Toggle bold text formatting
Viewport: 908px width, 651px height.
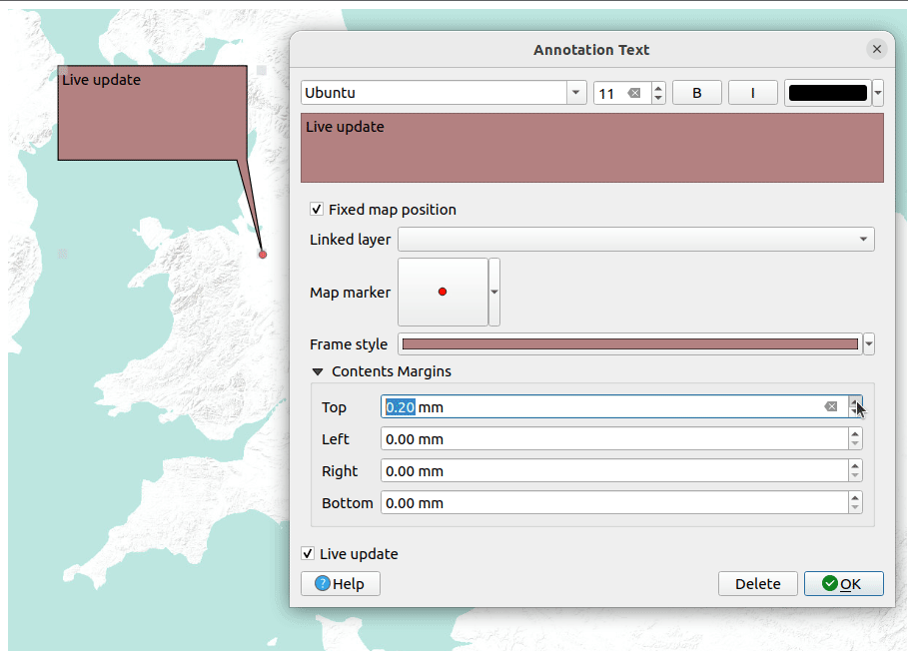[696, 93]
